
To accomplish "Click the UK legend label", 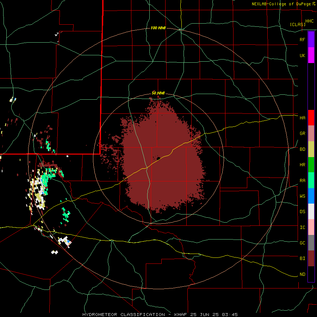I will (x=302, y=55).
